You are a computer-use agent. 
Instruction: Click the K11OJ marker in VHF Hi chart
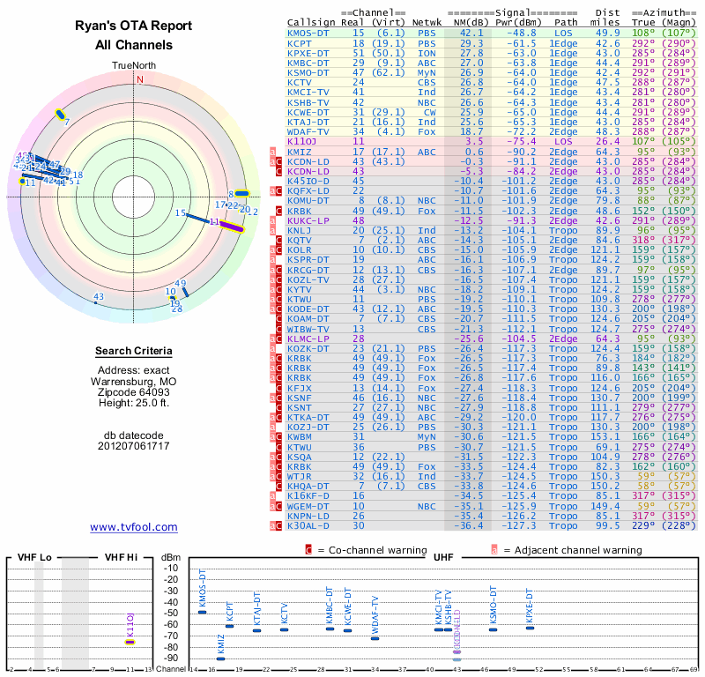130,642
